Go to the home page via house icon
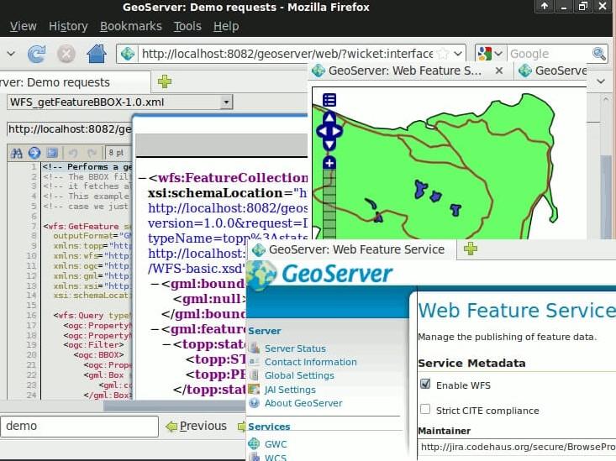Screen dimensions: 616x461 [x=97, y=54]
